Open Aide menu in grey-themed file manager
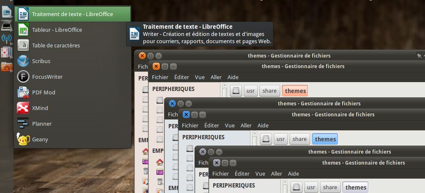425x193 pixels. click(x=293, y=174)
